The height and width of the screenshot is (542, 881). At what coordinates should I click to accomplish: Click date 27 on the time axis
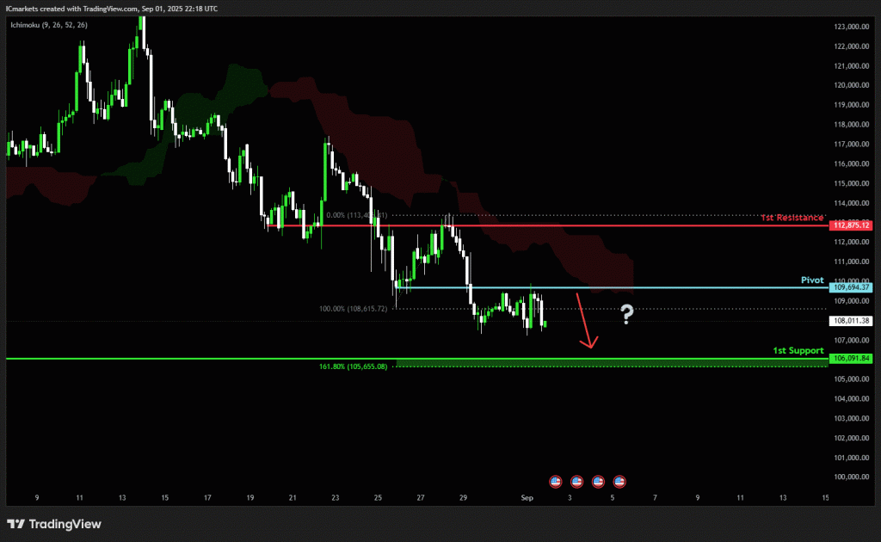(420, 497)
